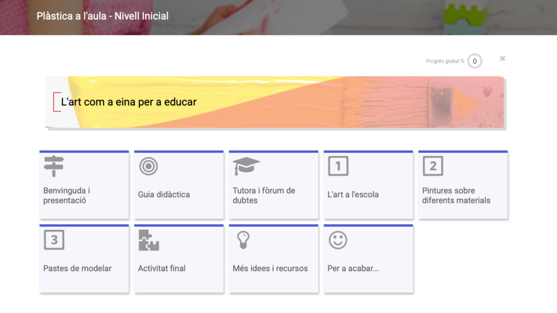This screenshot has height=313, width=557.
Task: Open L'art a l'escola unit
Action: tap(353, 195)
